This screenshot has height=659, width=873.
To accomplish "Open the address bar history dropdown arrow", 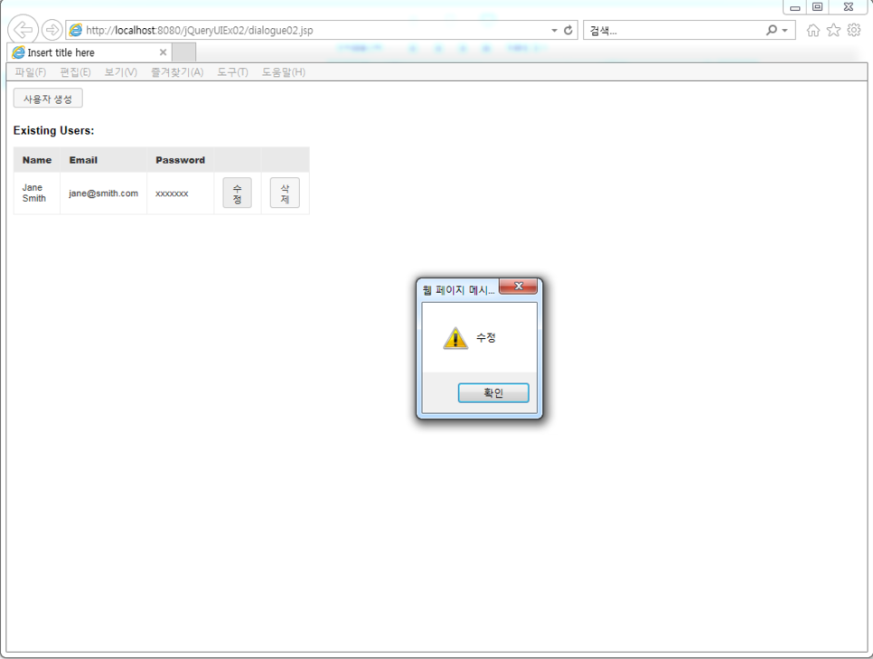I will 554,30.
